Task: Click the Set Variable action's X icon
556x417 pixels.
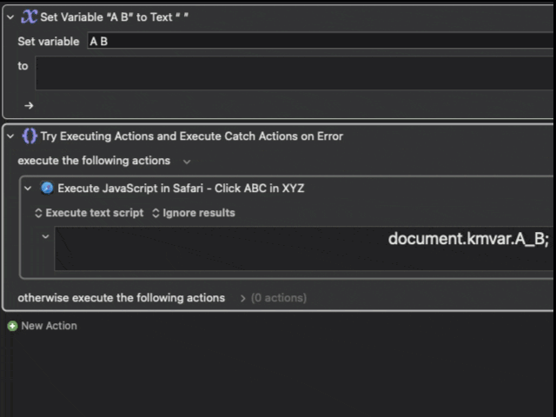Action: tap(29, 17)
